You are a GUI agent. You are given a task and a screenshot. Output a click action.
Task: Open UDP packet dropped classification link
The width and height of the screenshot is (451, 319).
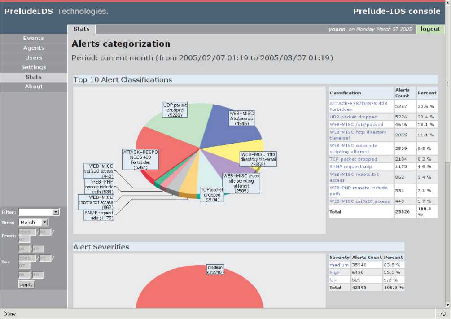354,117
